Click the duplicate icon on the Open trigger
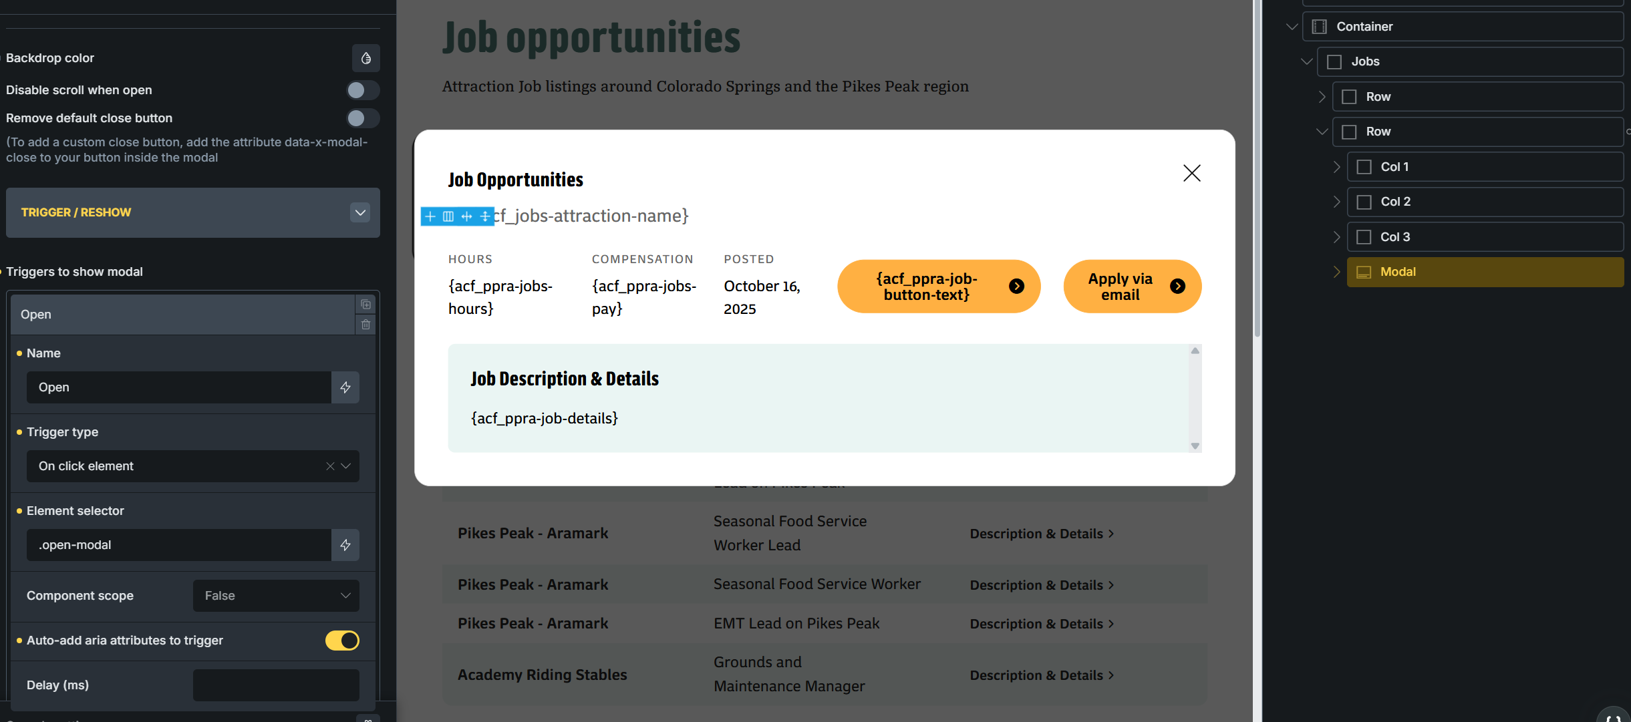Screen dimensions: 1631x722 click(365, 305)
